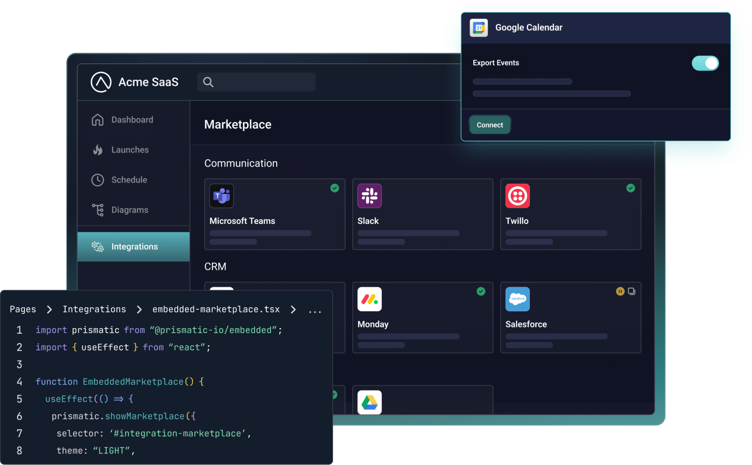Click the Dashboard home icon
The width and height of the screenshot is (752, 465).
(x=97, y=120)
